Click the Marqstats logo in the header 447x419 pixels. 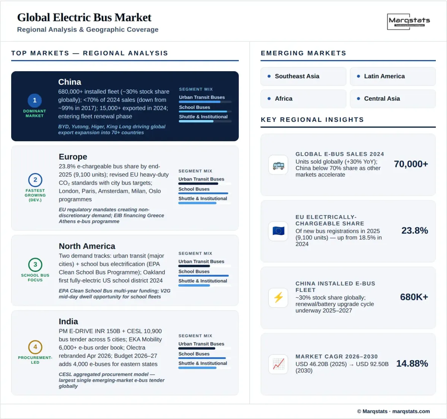[x=408, y=22]
